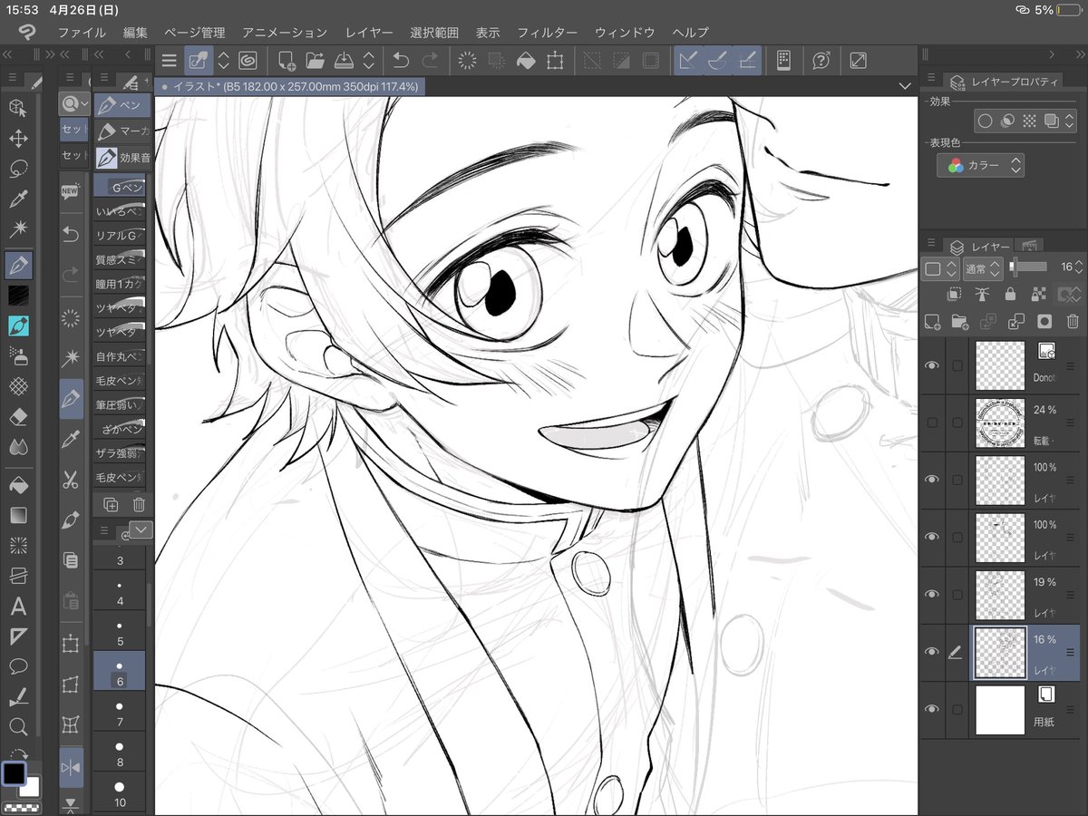Image resolution: width=1088 pixels, height=816 pixels.
Task: Open the layer opacity 16 stepper
Action: click(1078, 267)
